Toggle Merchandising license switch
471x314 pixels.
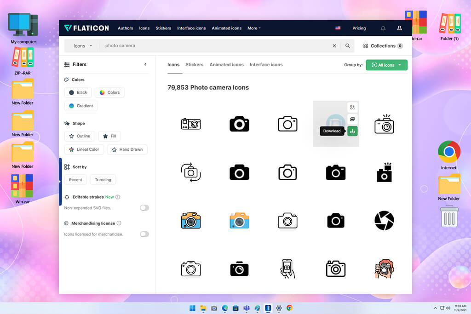[144, 234]
